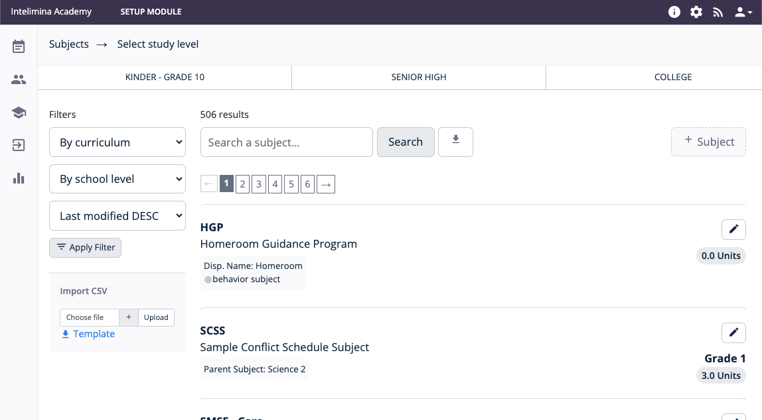Select the graduation cap sidebar icon
This screenshot has height=420, width=762.
[x=19, y=113]
